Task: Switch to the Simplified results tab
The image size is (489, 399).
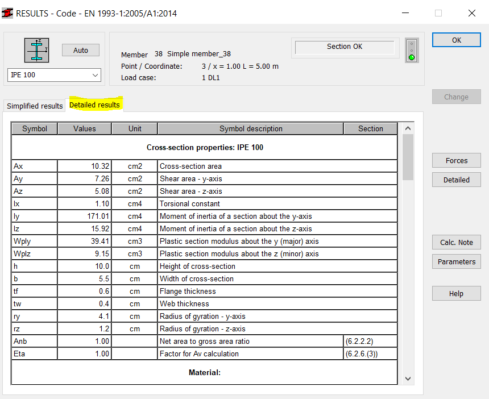Action: point(34,106)
